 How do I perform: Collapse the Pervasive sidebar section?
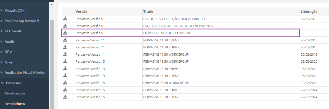tap(24, 83)
